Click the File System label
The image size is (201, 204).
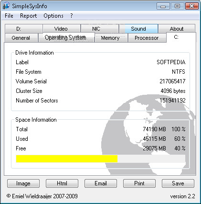tap(29, 72)
